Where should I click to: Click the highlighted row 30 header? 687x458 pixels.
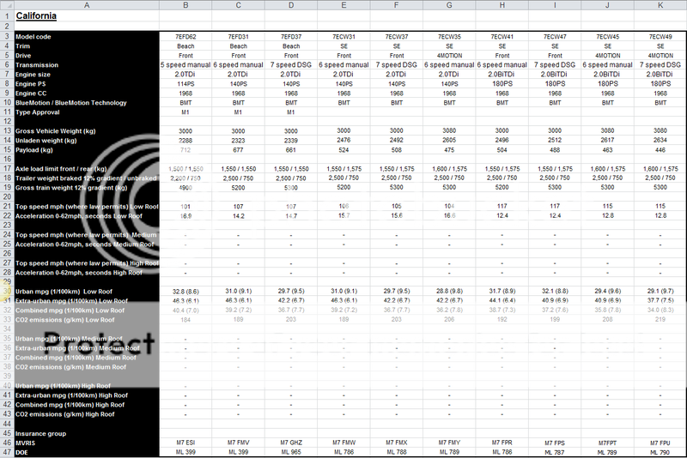click(5, 292)
